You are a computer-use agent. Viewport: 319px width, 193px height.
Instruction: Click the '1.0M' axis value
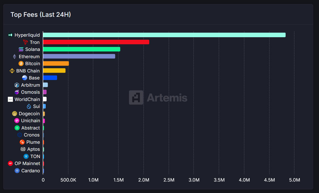[93, 180]
